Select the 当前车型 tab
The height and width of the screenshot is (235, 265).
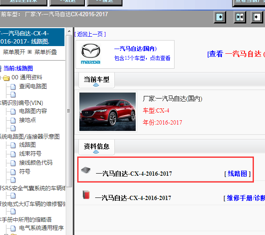click(96, 80)
